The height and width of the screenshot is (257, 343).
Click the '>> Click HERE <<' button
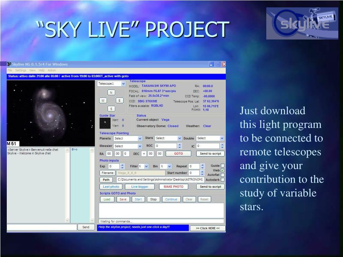[x=208, y=228]
